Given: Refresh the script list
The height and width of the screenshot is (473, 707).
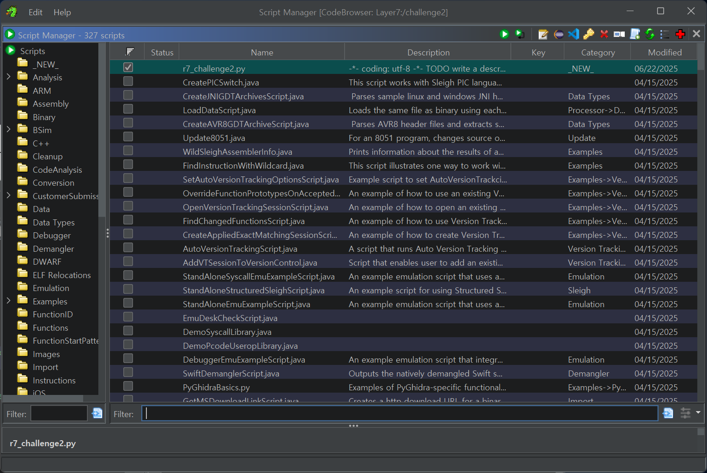Looking at the screenshot, I should (650, 34).
